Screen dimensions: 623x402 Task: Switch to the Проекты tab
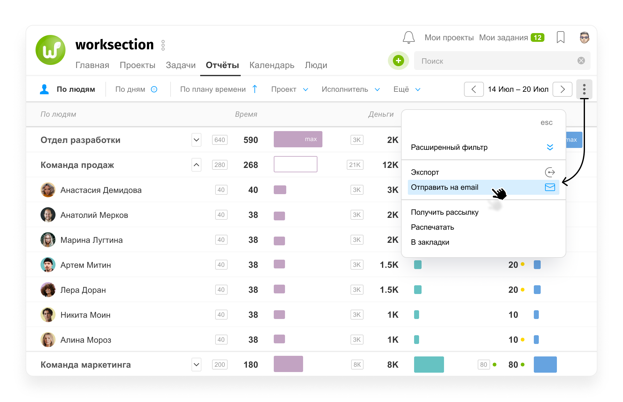138,65
